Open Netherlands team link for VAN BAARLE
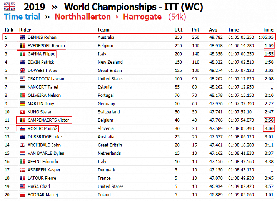This screenshot has width=277, height=201. [x=109, y=153]
